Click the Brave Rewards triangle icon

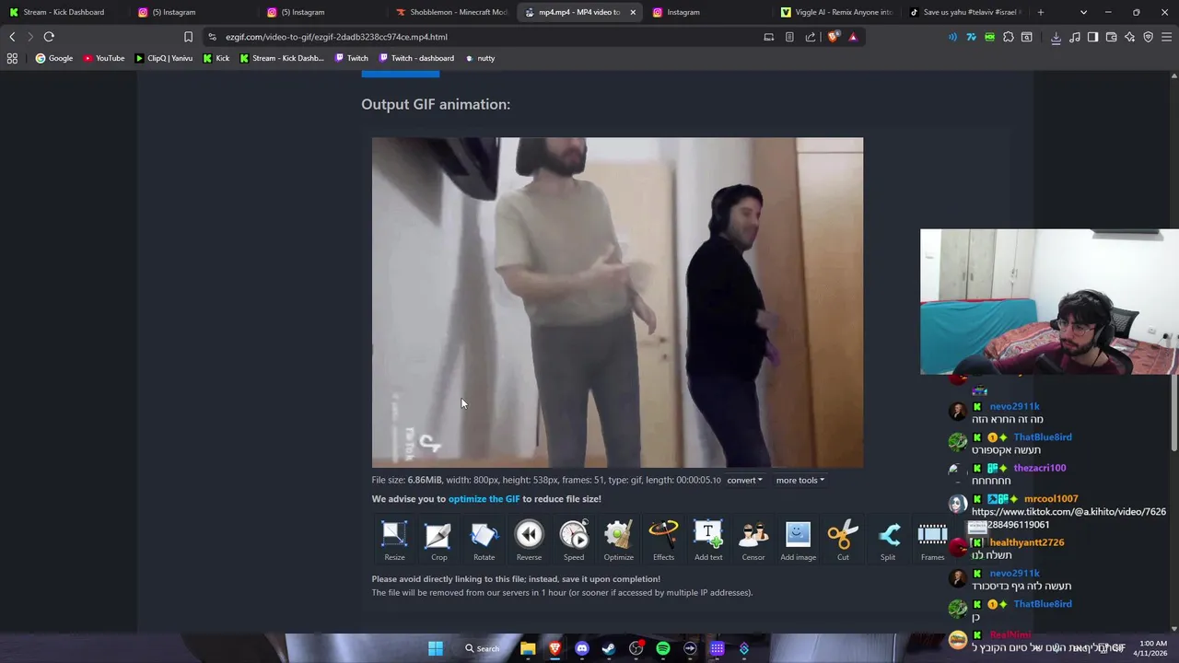point(853,37)
